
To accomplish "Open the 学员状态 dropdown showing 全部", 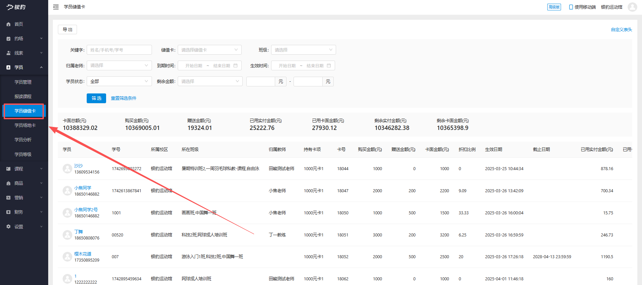I will tap(119, 81).
